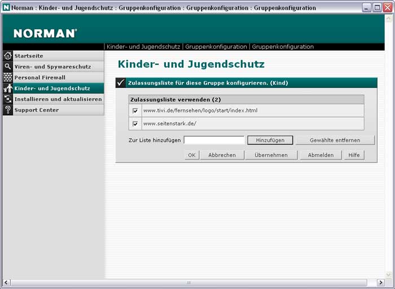Select the www.tivi.de/fernsehen/logo/start/index.html entry text

click(x=200, y=111)
